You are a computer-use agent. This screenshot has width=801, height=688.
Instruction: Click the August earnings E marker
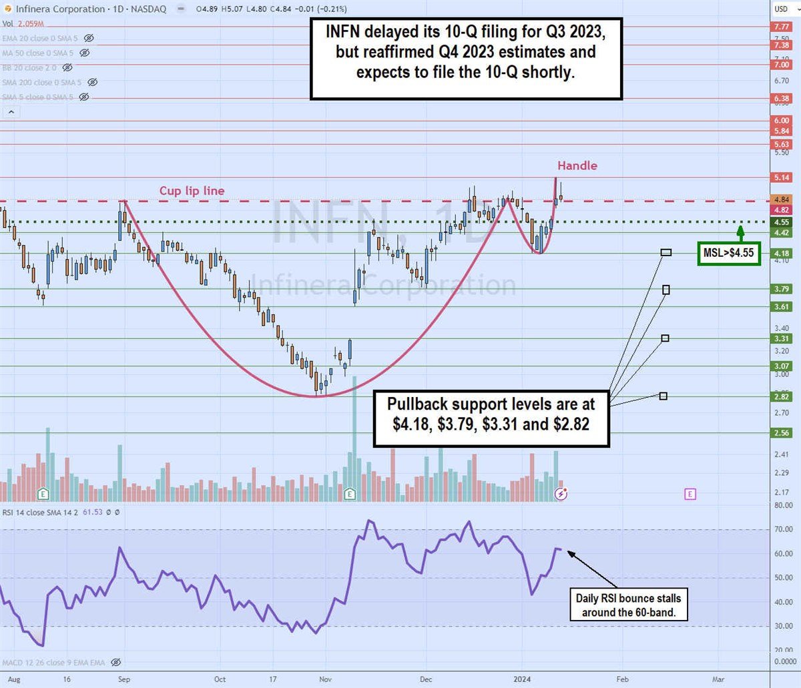(43, 494)
